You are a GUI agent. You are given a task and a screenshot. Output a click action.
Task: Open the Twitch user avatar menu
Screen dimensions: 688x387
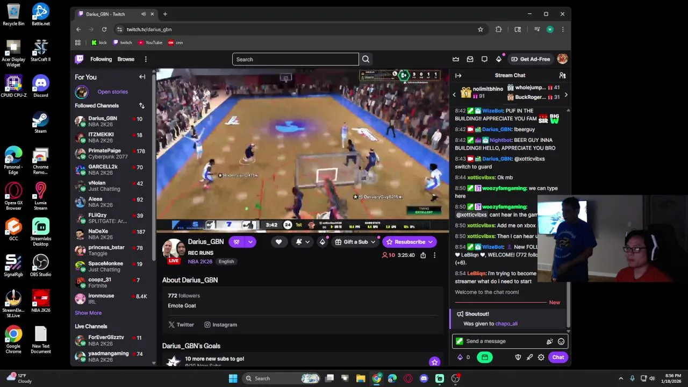562,59
